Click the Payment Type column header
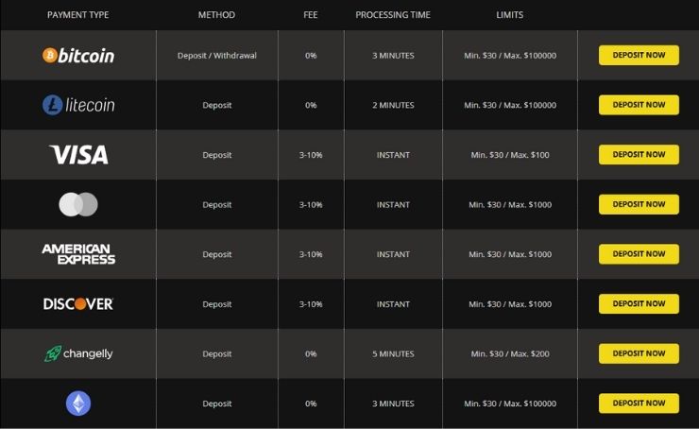This screenshot has height=429, width=699. coord(78,15)
